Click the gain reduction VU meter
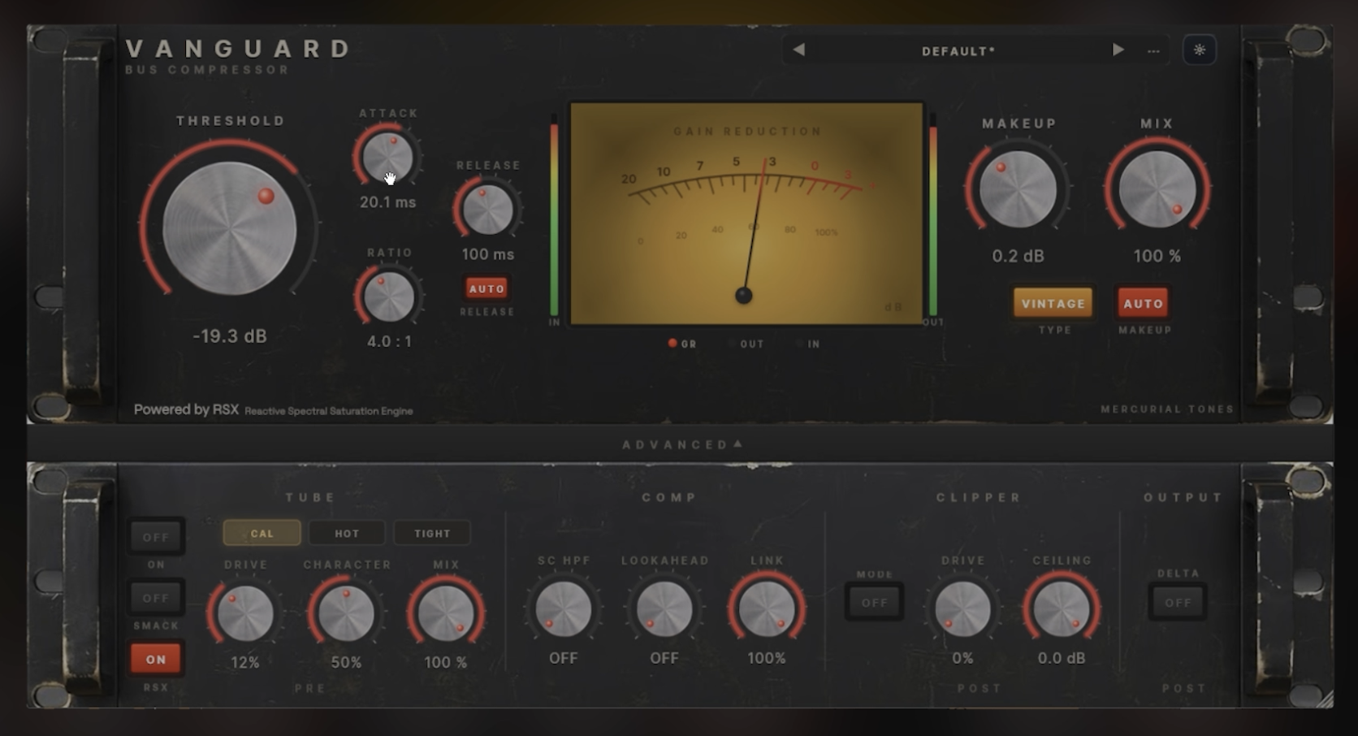 tap(746, 214)
